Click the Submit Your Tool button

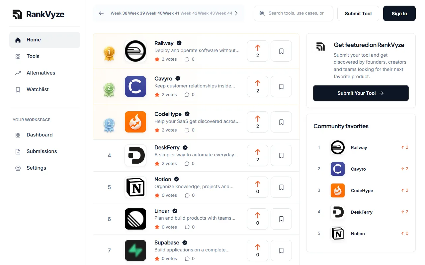[x=361, y=93]
